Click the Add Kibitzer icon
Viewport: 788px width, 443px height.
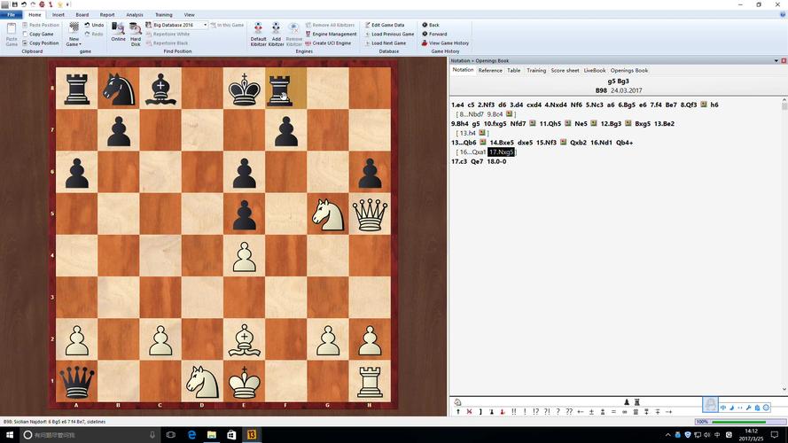(276, 34)
